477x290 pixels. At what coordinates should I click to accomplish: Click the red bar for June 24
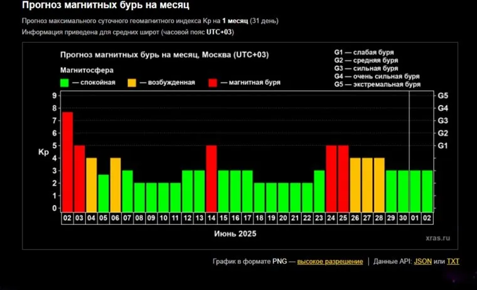point(331,178)
